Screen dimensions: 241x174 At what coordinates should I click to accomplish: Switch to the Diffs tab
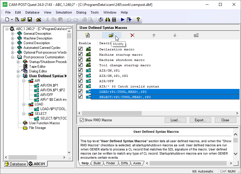tap(124, 163)
